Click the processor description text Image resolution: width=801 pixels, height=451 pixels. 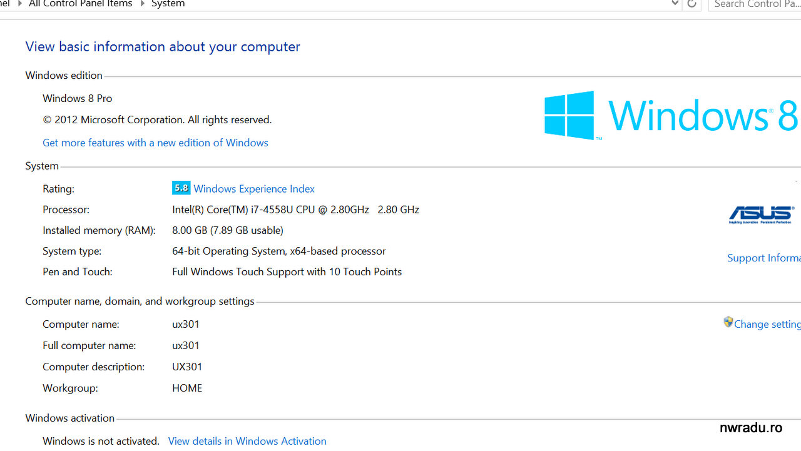[295, 210]
